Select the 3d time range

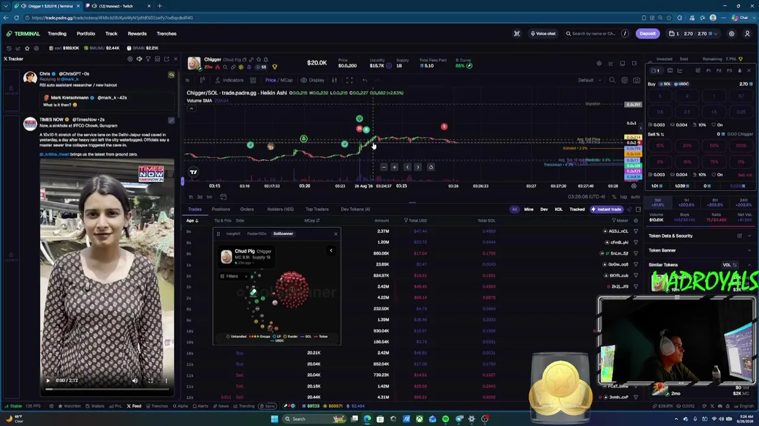[x=199, y=196]
